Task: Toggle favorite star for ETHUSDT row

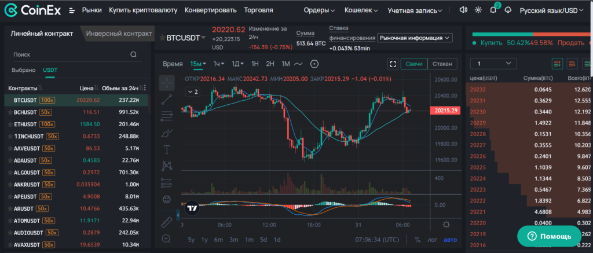Action: coord(10,124)
